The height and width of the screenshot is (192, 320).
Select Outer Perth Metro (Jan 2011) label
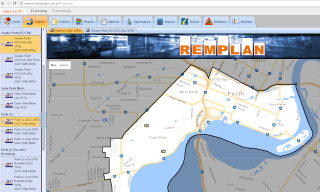(25, 95)
